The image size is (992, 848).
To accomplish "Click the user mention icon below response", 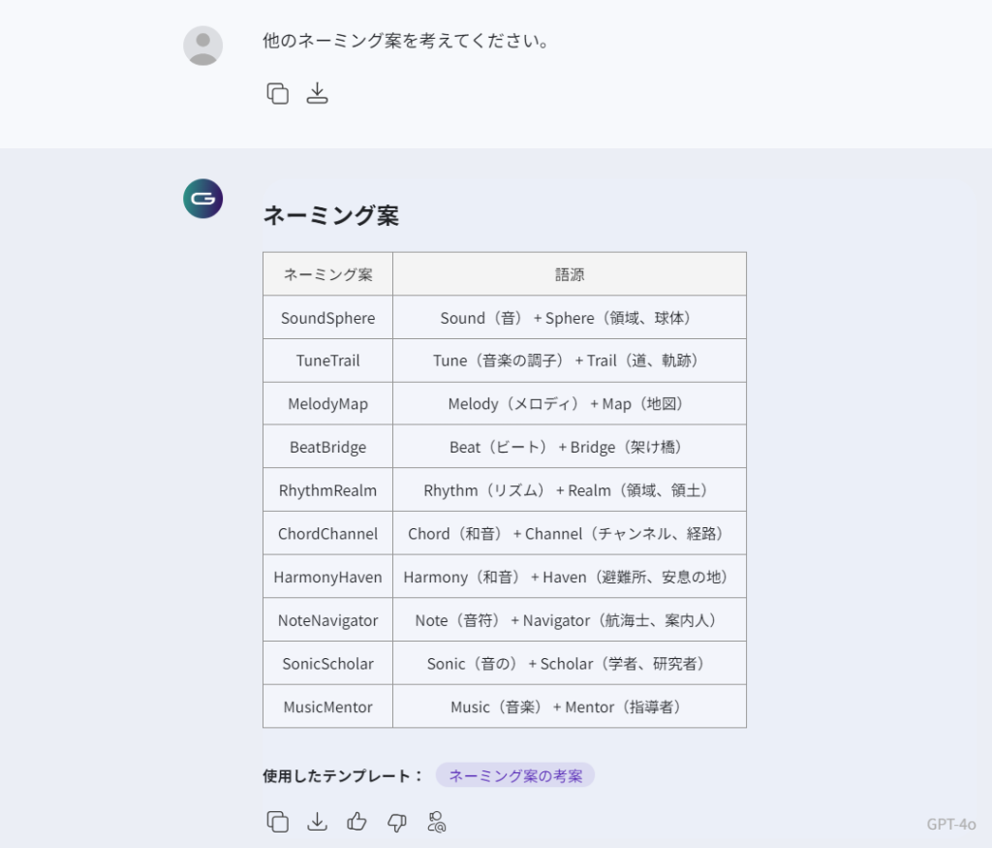I will (437, 822).
